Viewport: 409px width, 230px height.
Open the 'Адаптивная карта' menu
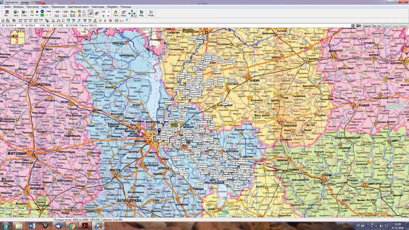78,7
